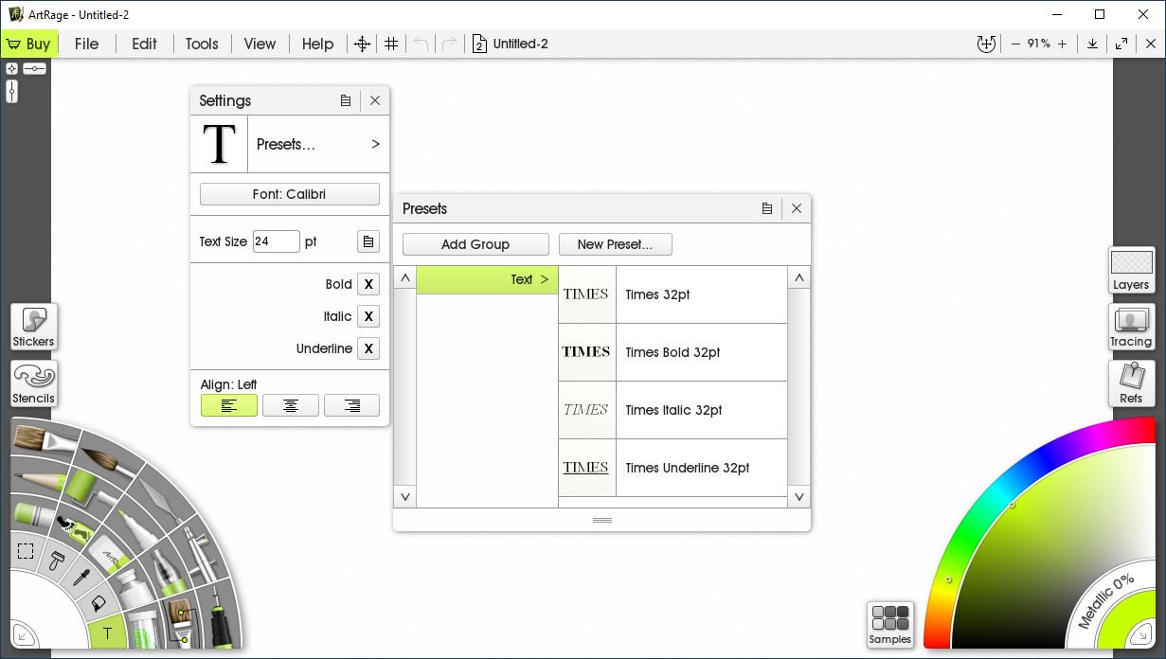Select the Times 32pt preset

point(673,294)
